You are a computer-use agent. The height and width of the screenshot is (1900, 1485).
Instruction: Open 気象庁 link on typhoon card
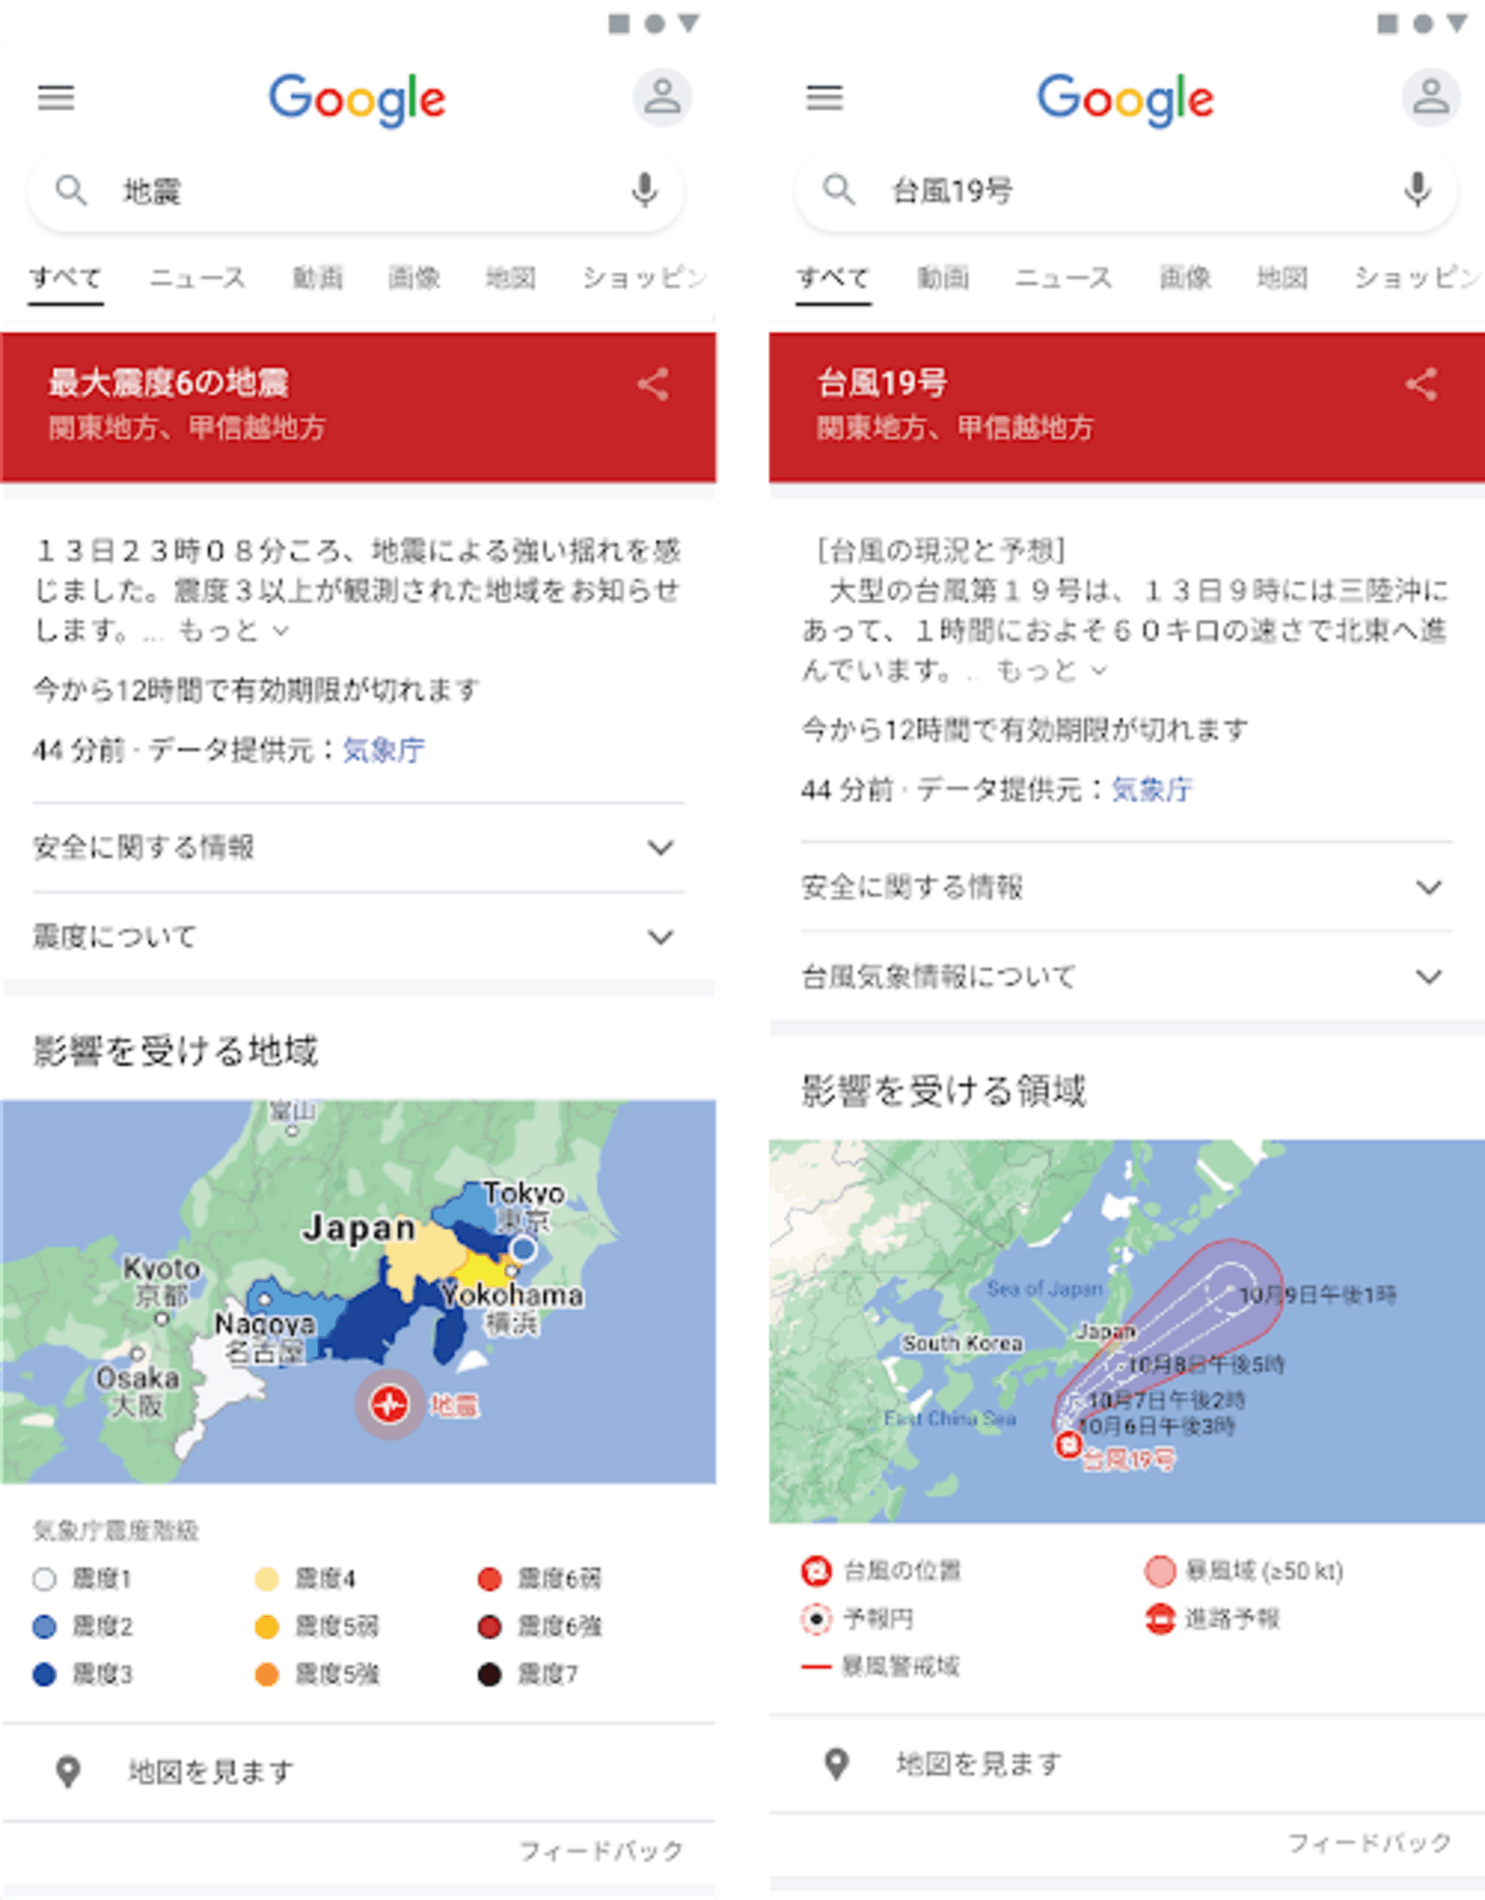(1152, 790)
